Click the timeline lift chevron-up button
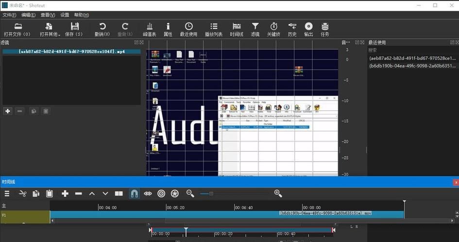This screenshot has width=459, height=242. pos(92,194)
